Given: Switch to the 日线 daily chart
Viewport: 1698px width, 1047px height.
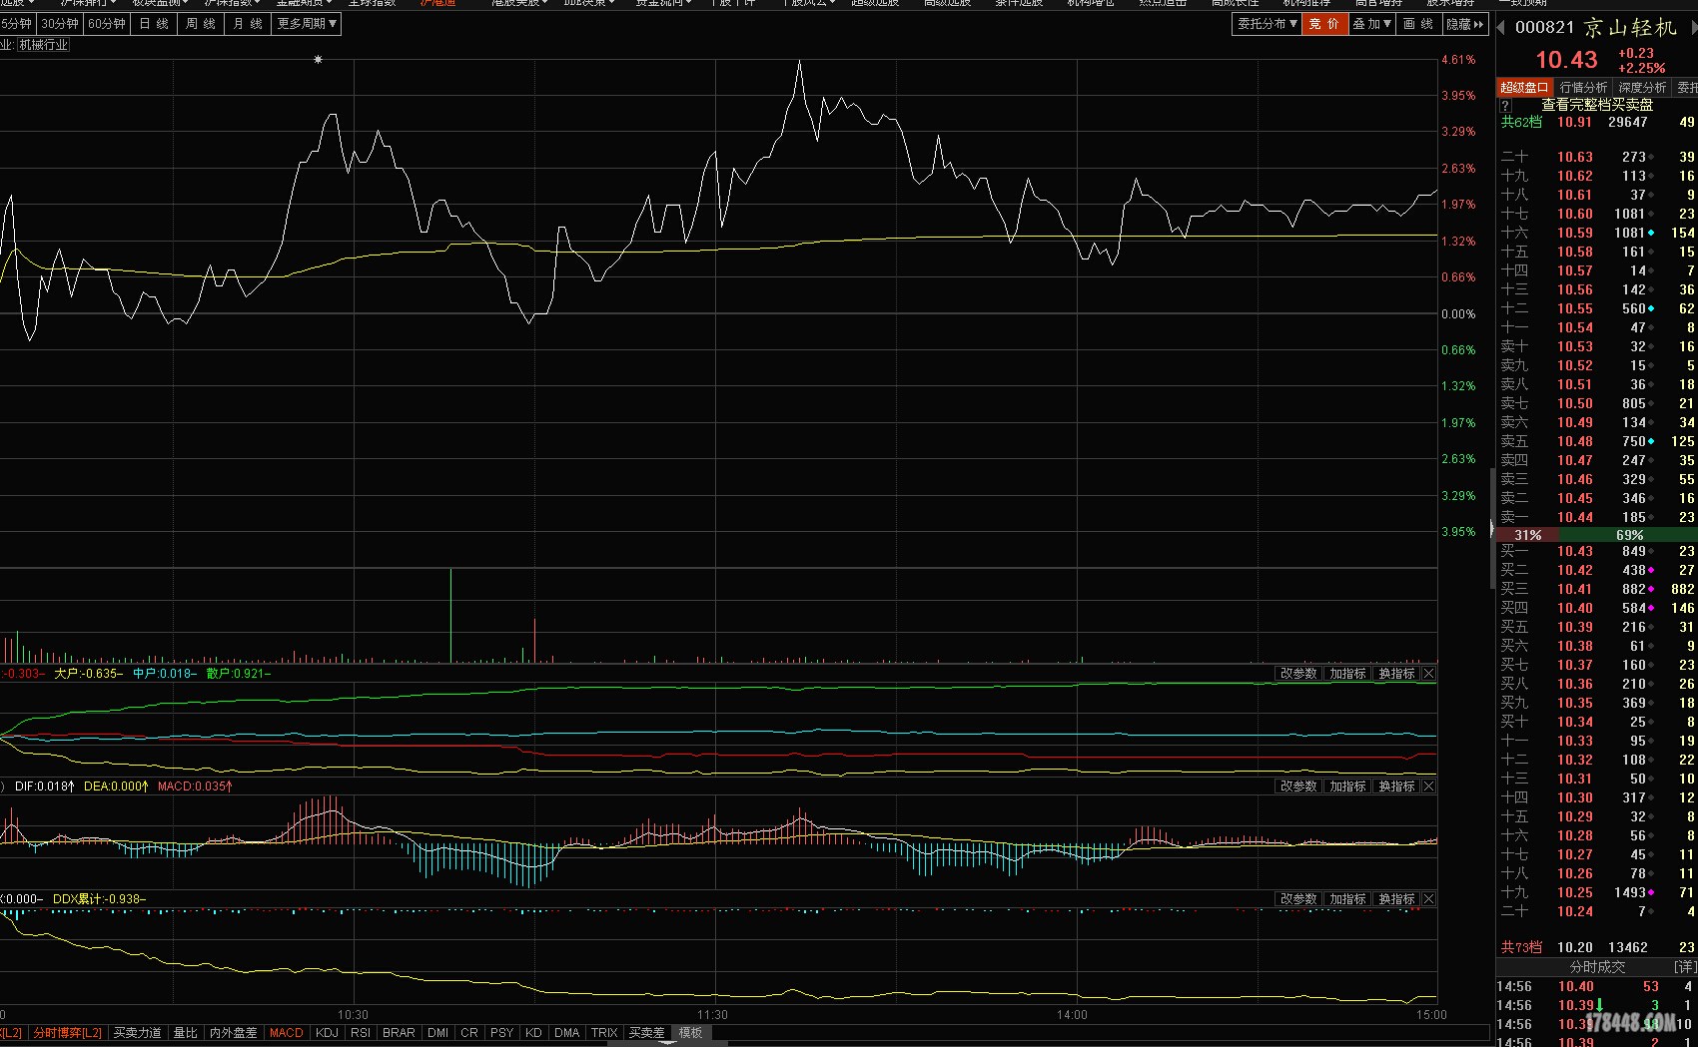Looking at the screenshot, I should tap(154, 23).
